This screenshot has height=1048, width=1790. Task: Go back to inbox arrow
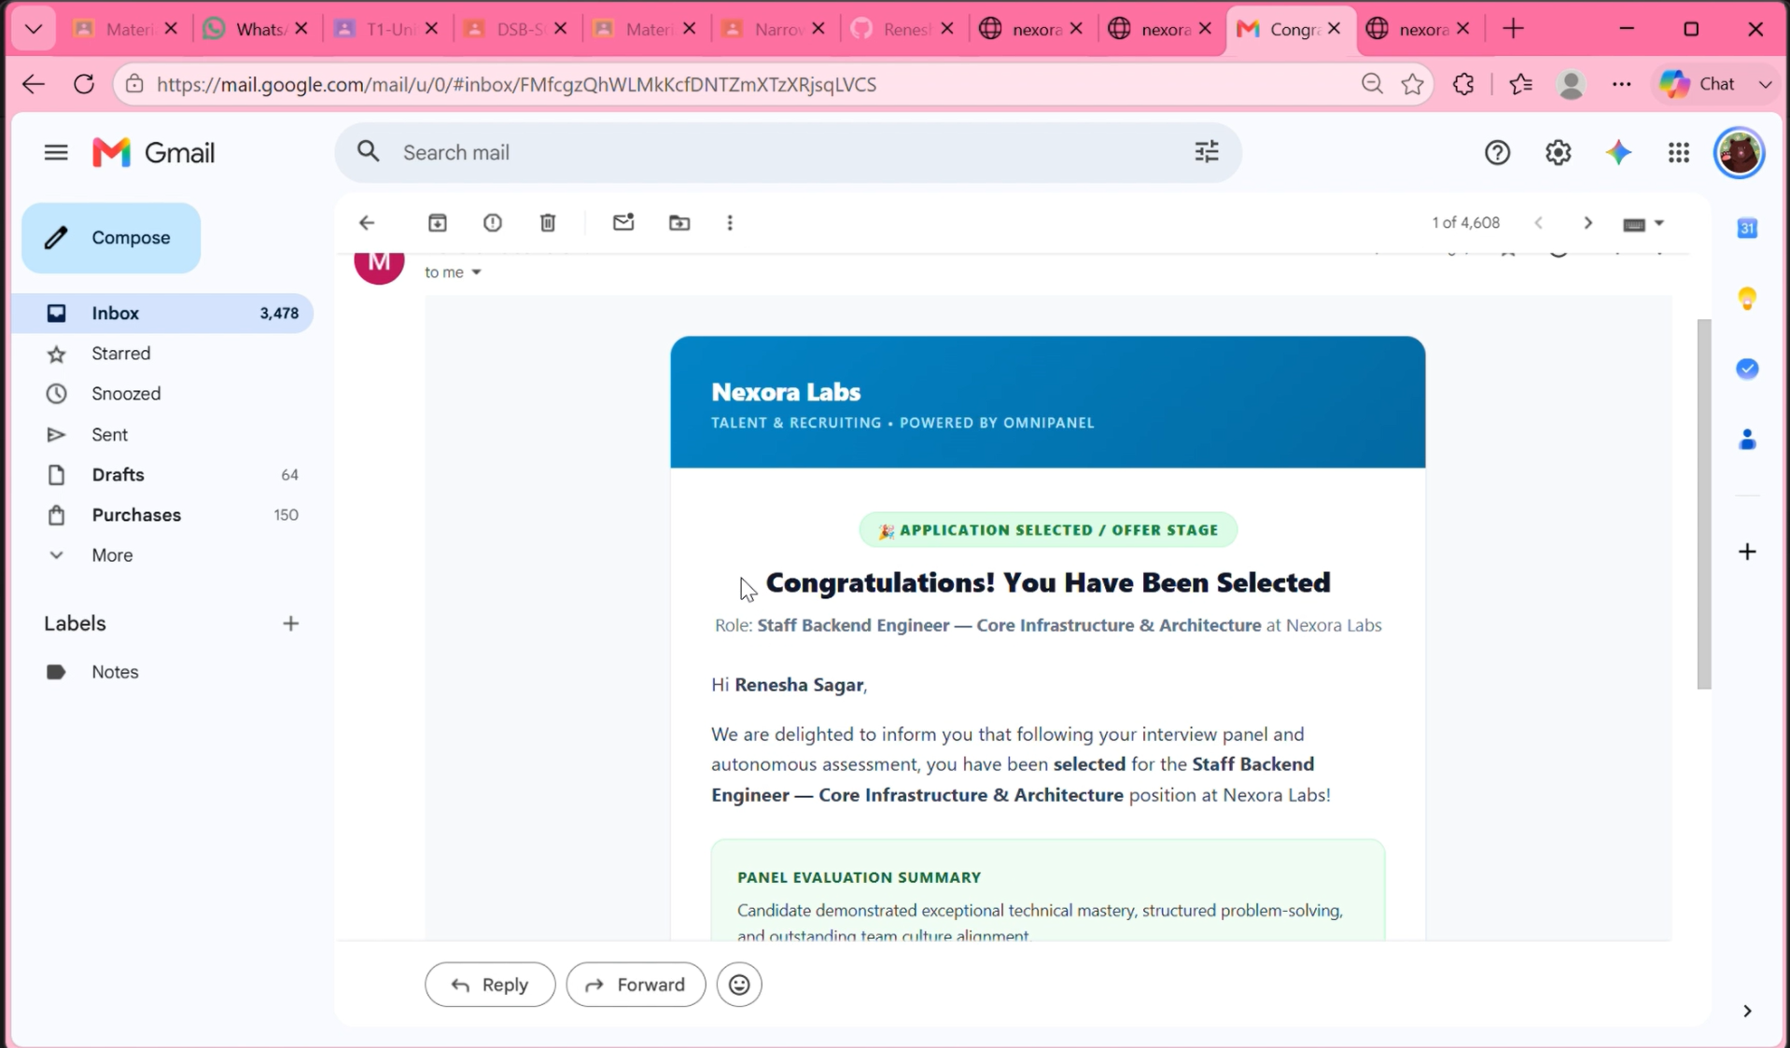click(367, 223)
